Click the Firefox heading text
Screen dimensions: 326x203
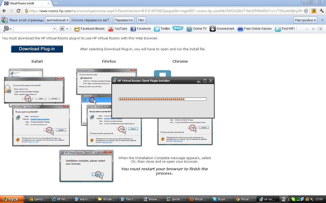109,61
